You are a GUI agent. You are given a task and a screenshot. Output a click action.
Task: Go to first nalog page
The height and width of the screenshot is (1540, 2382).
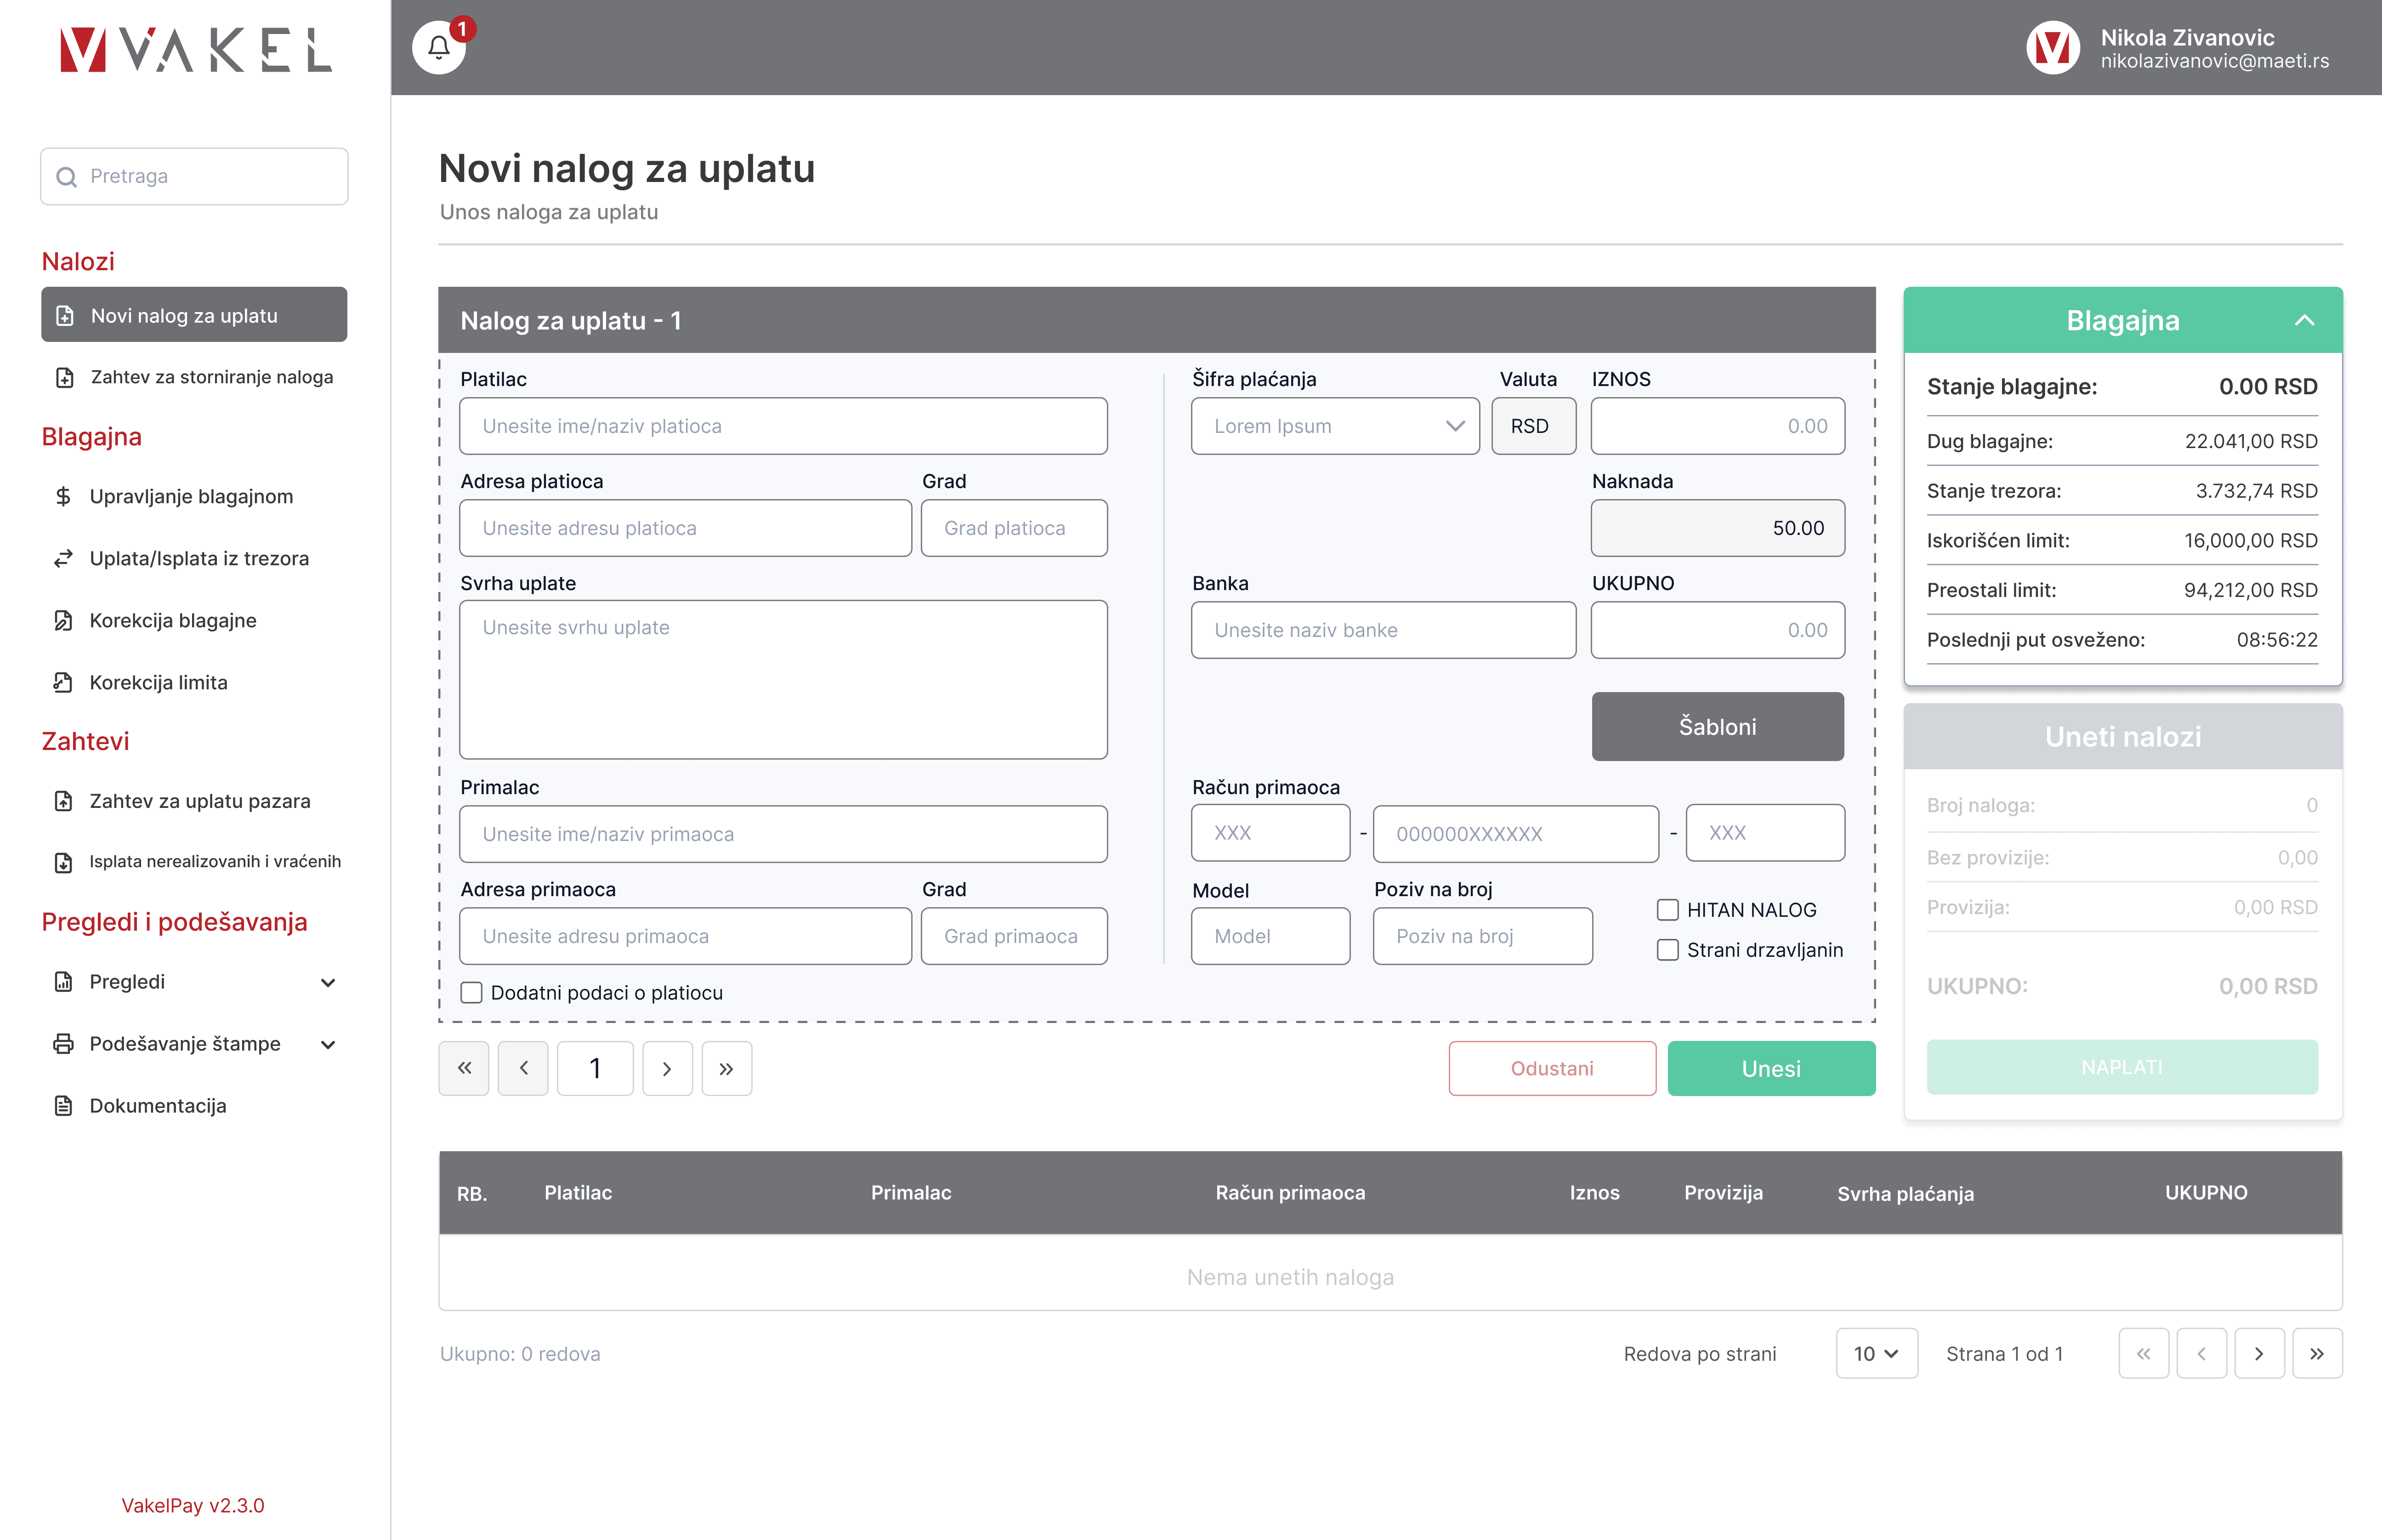click(464, 1068)
